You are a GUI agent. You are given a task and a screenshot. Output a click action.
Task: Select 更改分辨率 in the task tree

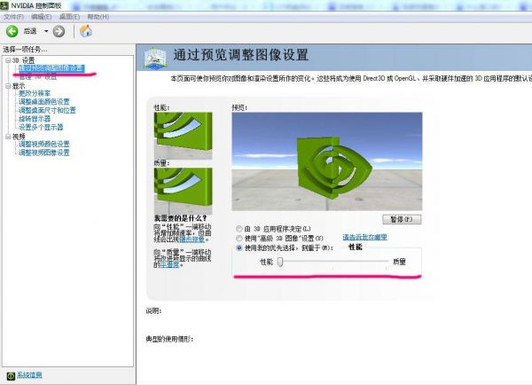coord(35,93)
